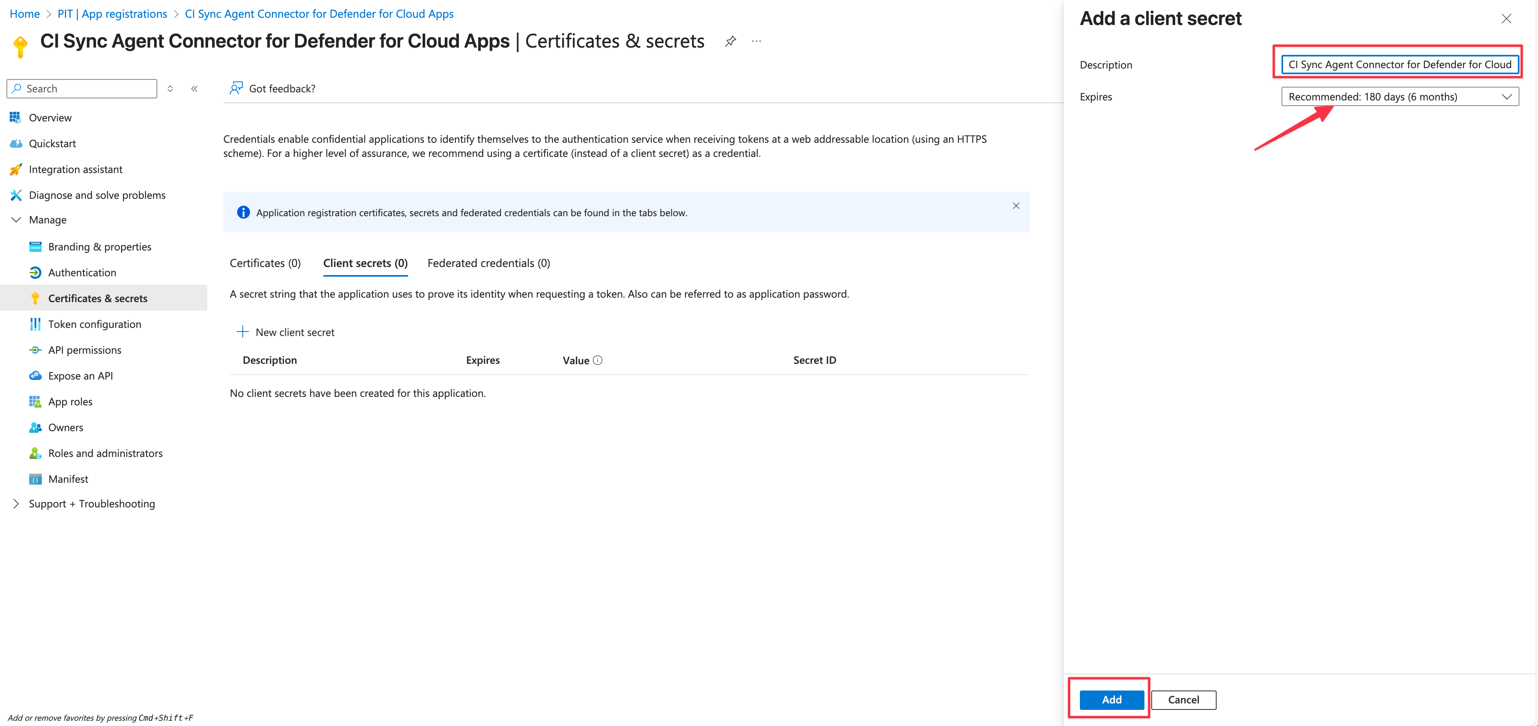Screen dimensions: 1538x726
Task: Click the blue info icon in the banner
Action: [244, 212]
